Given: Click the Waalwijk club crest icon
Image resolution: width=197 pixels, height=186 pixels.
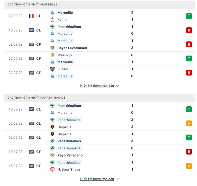Looking at the screenshot, I should 52,55.
